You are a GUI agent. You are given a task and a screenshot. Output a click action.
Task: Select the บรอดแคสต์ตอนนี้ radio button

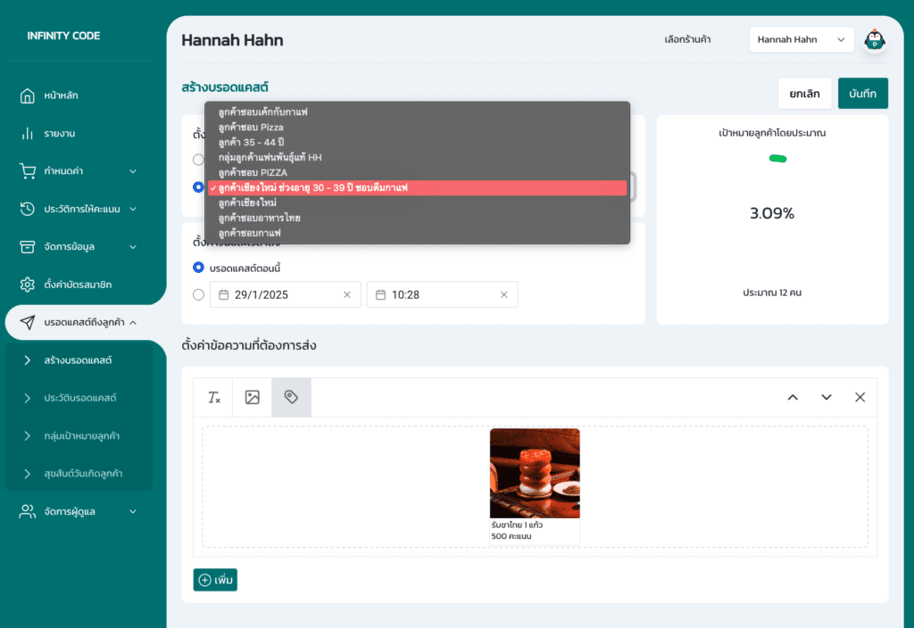tap(198, 268)
